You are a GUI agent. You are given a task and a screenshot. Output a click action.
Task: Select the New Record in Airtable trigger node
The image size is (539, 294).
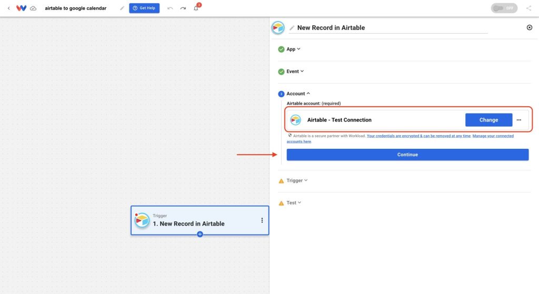point(199,220)
